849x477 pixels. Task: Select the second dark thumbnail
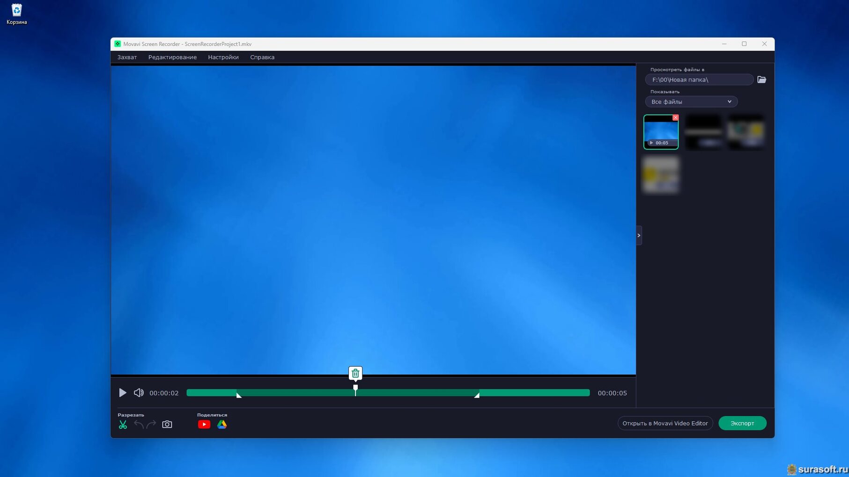coord(703,132)
